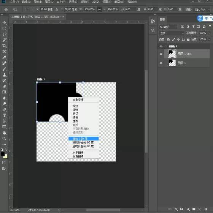Hide the 图层 1 layer
The image size is (213, 213).
tap(161, 63)
